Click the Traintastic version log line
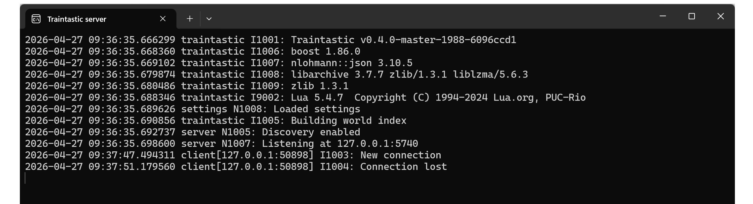753x204 pixels. [271, 40]
